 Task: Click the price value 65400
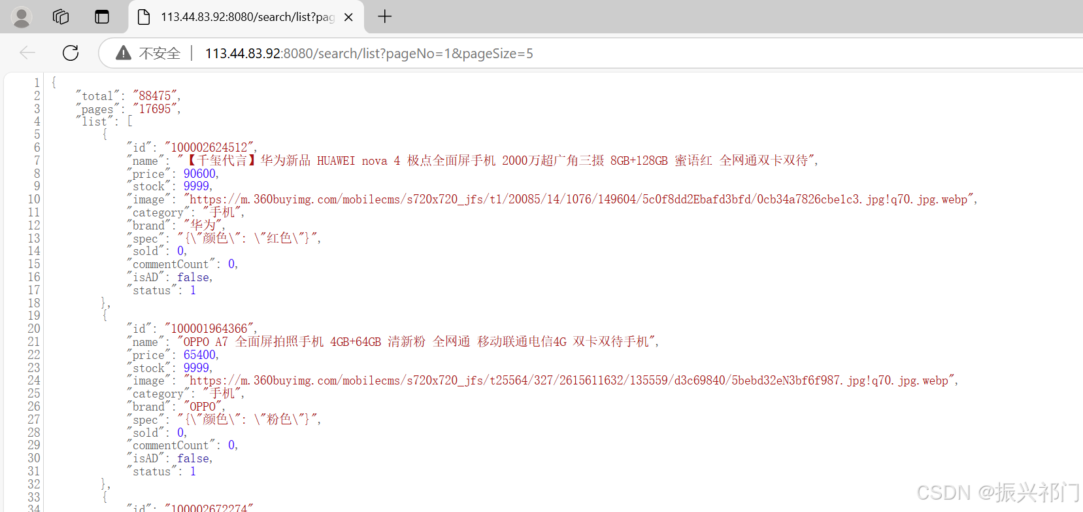tap(199, 355)
